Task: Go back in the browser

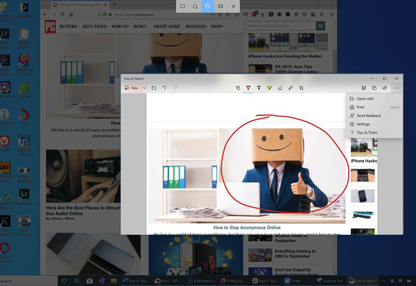Action: point(45,14)
